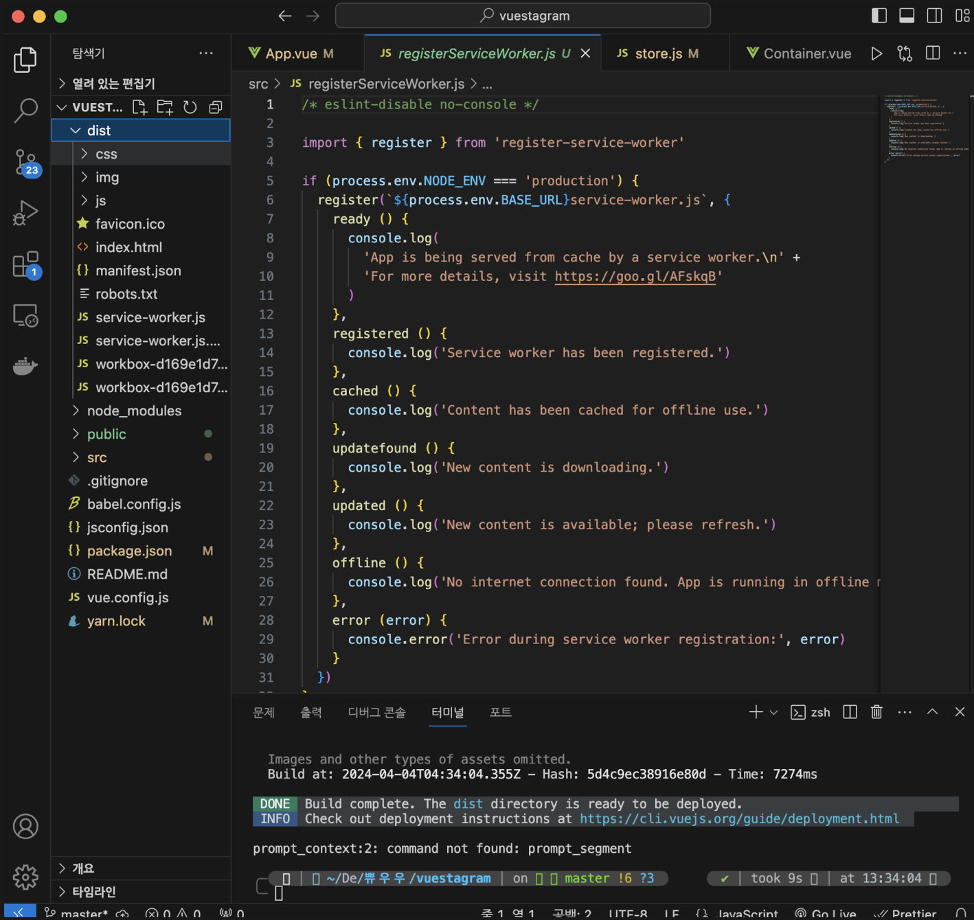Toggle the secondary sidebar visibility
The height and width of the screenshot is (920, 974).
pos(934,16)
